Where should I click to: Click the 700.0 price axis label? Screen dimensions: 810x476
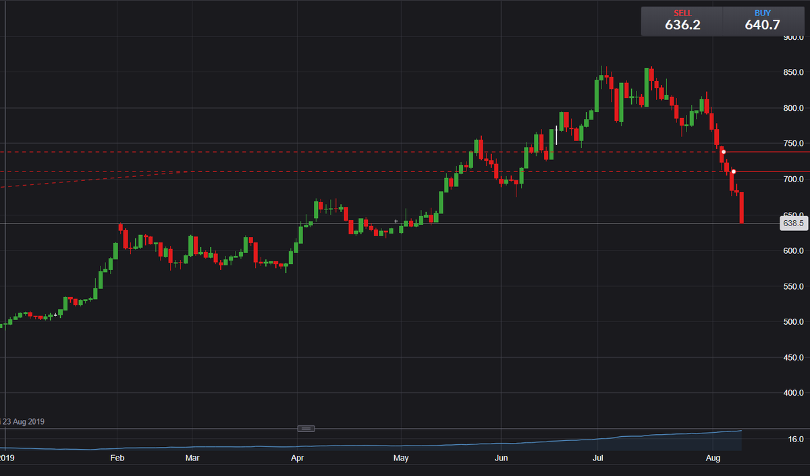pos(794,180)
